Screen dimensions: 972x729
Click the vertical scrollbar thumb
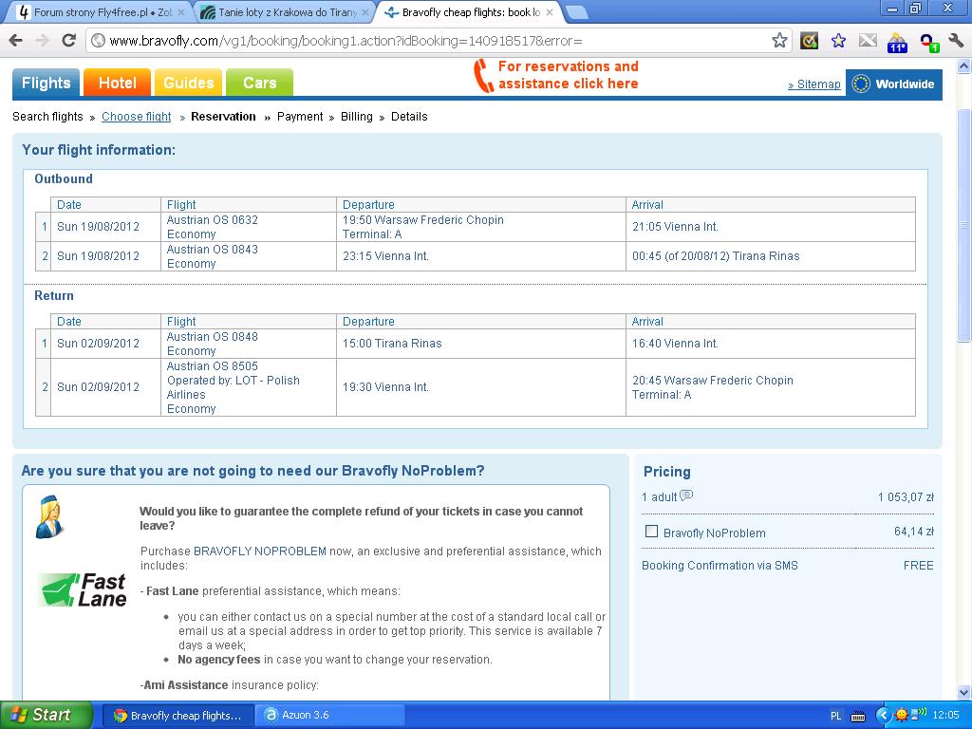[x=964, y=226]
